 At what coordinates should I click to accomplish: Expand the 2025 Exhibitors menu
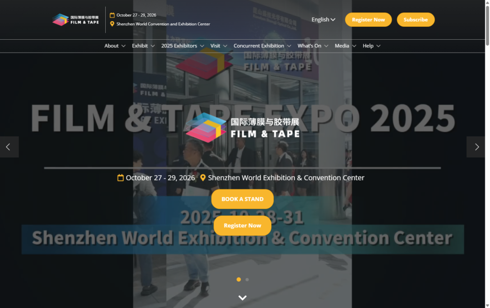[x=182, y=46]
